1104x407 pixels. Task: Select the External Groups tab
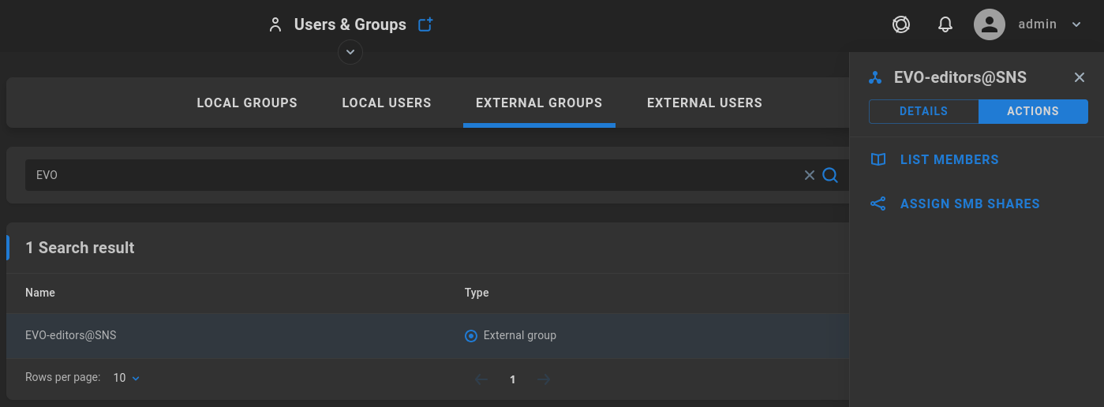point(539,103)
